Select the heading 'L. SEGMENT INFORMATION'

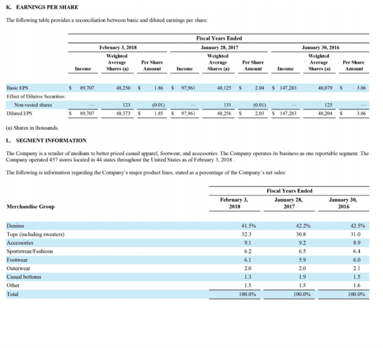click(47, 141)
